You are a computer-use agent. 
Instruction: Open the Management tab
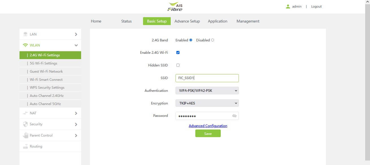click(x=248, y=21)
